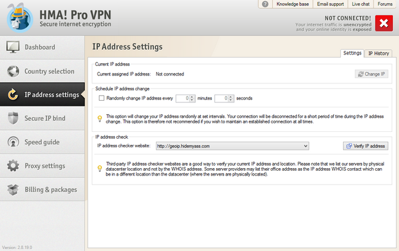Click the red not-connected X icon
399x251 pixels.
point(384,23)
